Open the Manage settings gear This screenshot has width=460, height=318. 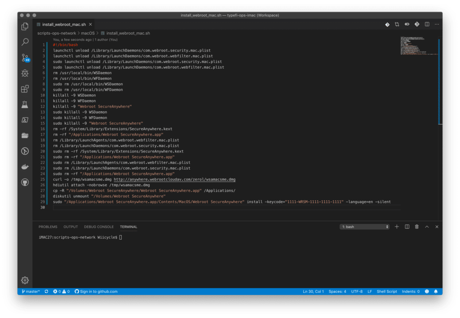coord(25,280)
